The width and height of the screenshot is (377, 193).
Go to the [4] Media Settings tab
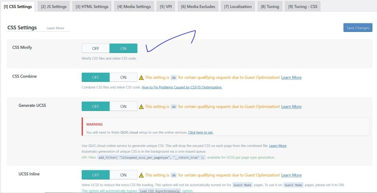coord(134,7)
